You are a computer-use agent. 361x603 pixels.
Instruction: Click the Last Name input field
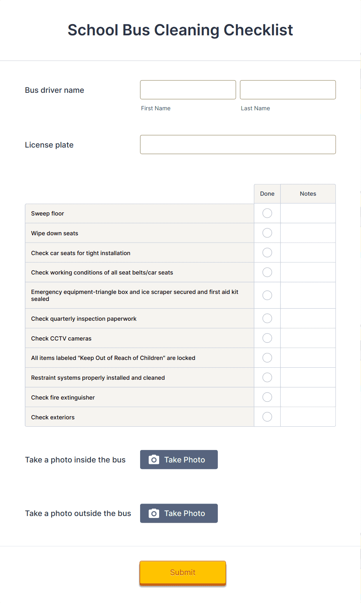287,90
